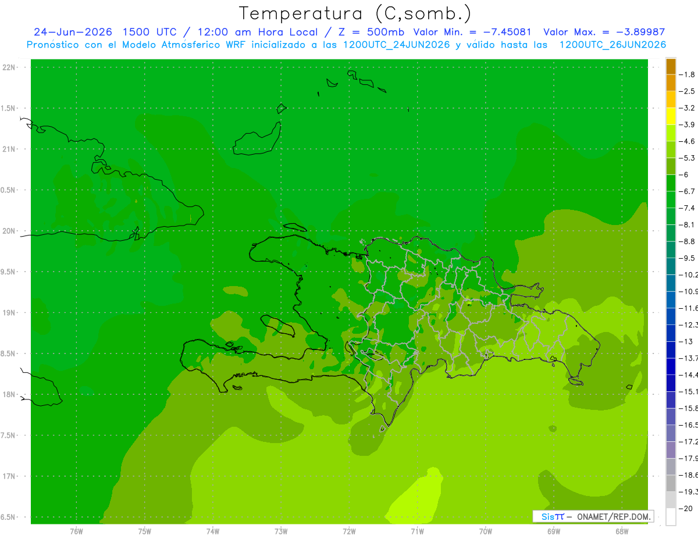The height and width of the screenshot is (539, 698).
Task: Click the white legend swatch below -20
Action: pyautogui.click(x=671, y=516)
